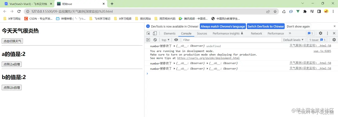Image resolution: width=338 pixels, height=117 pixels.
Task: Share this page from address bar
Action: (x=268, y=12)
